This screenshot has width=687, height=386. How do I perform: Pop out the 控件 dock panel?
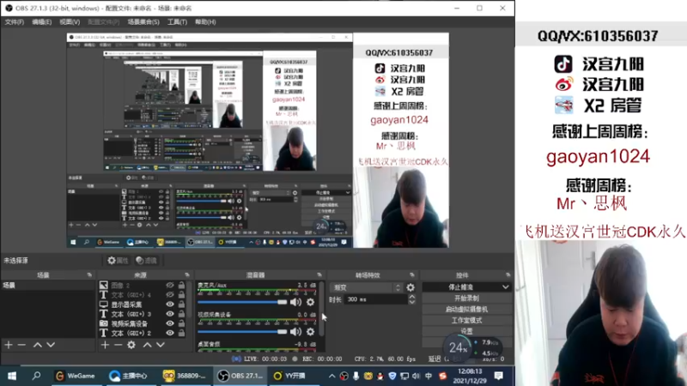coord(508,274)
